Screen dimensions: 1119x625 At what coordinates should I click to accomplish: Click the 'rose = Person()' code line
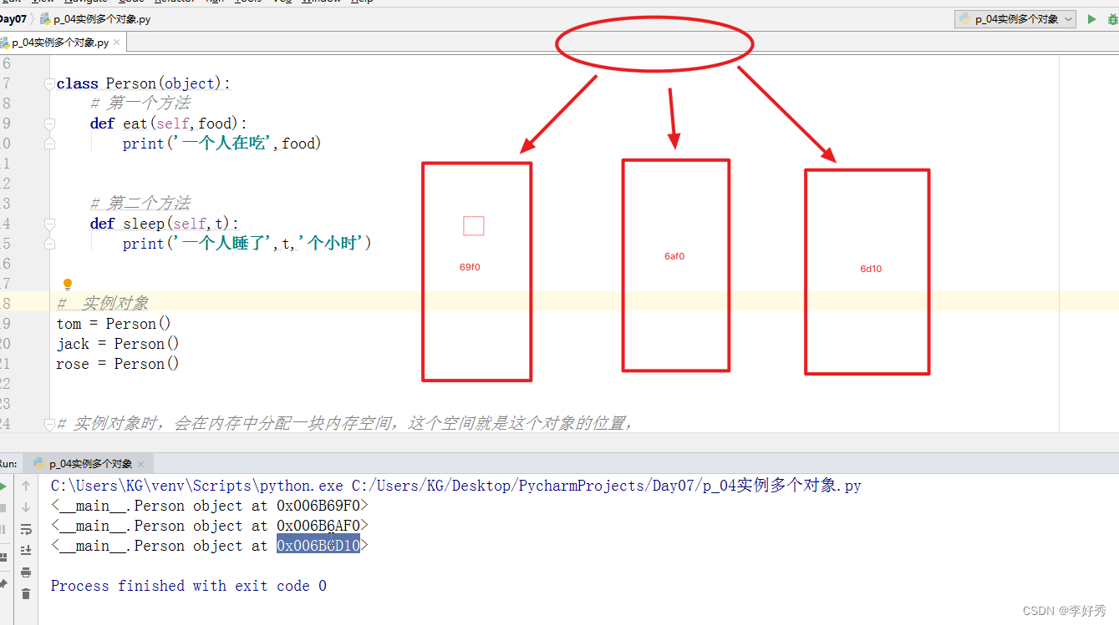click(118, 364)
